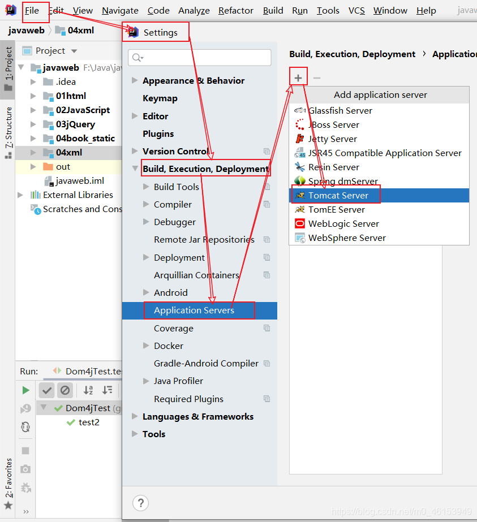
Task: Select Gradle-Android Compiler settings
Action: pyautogui.click(x=206, y=363)
